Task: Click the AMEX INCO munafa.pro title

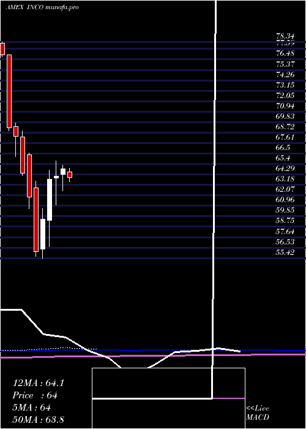Action: pos(42,7)
